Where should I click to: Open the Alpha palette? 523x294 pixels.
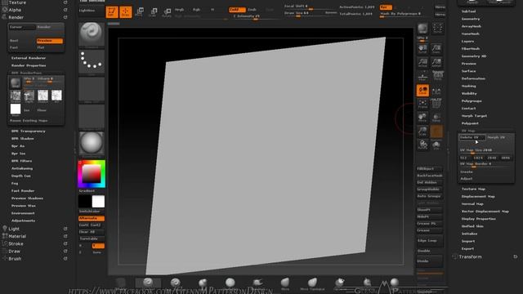[15, 10]
